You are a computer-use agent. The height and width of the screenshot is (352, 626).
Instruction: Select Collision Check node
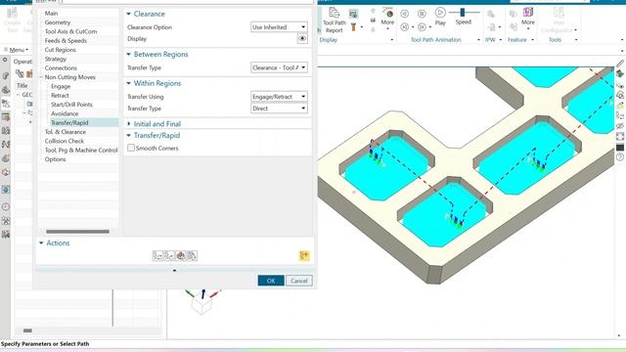click(x=65, y=141)
